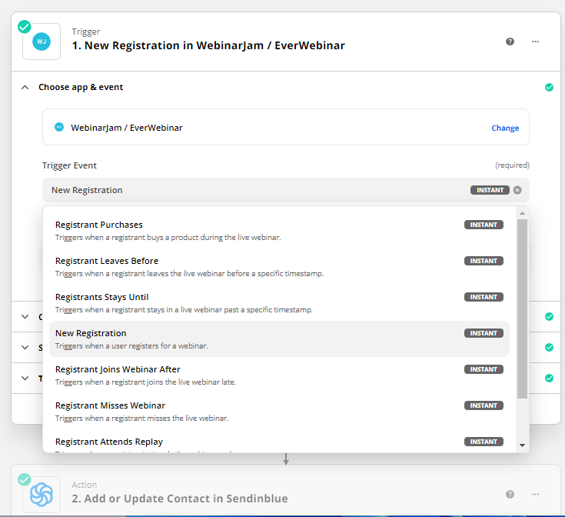This screenshot has width=565, height=517.
Task: Open the Sendinblue action step options menu
Action: coord(536,494)
